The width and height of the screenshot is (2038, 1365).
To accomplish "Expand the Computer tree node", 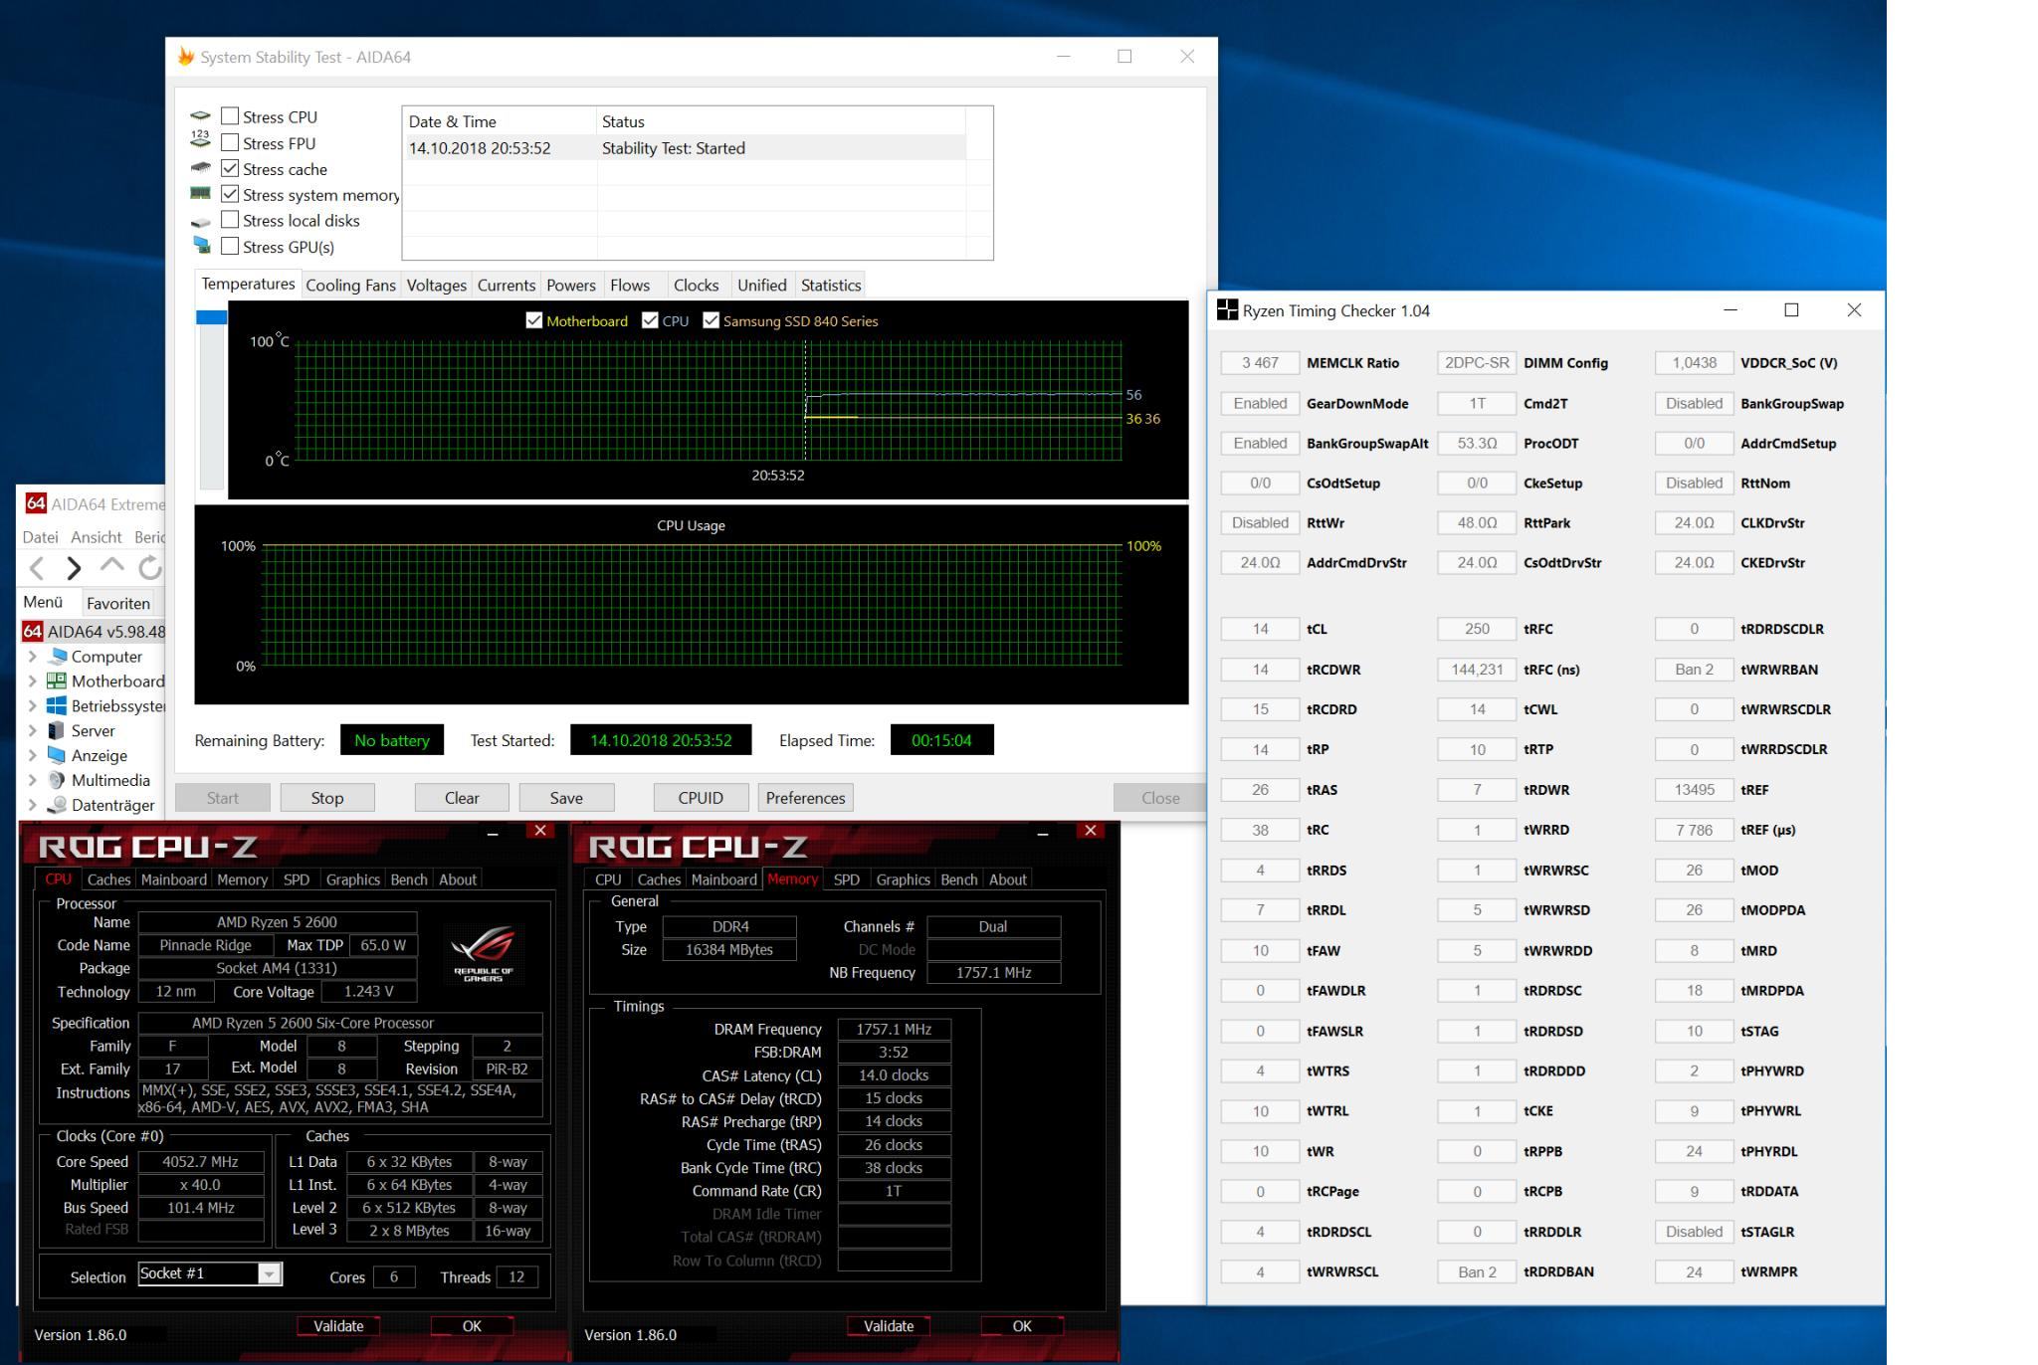I will click(33, 657).
